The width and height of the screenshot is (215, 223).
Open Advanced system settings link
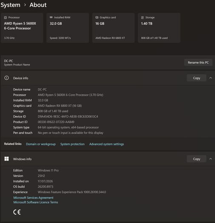tap(106, 144)
